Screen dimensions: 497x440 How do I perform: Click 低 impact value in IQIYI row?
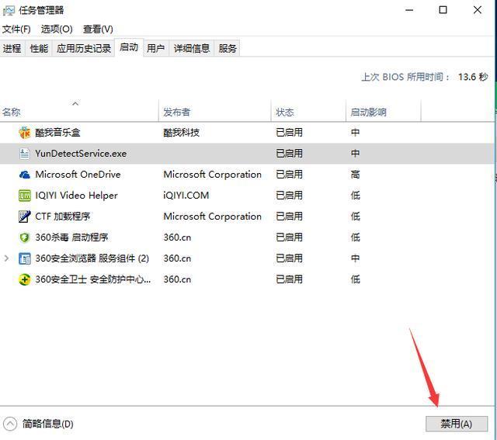(356, 196)
